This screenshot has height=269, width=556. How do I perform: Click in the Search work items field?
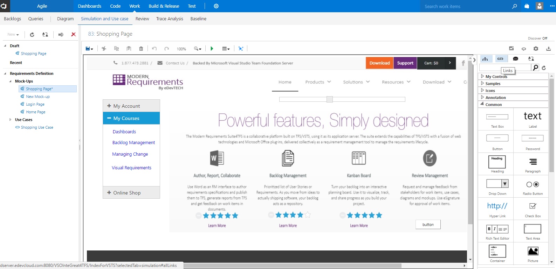coord(466,6)
